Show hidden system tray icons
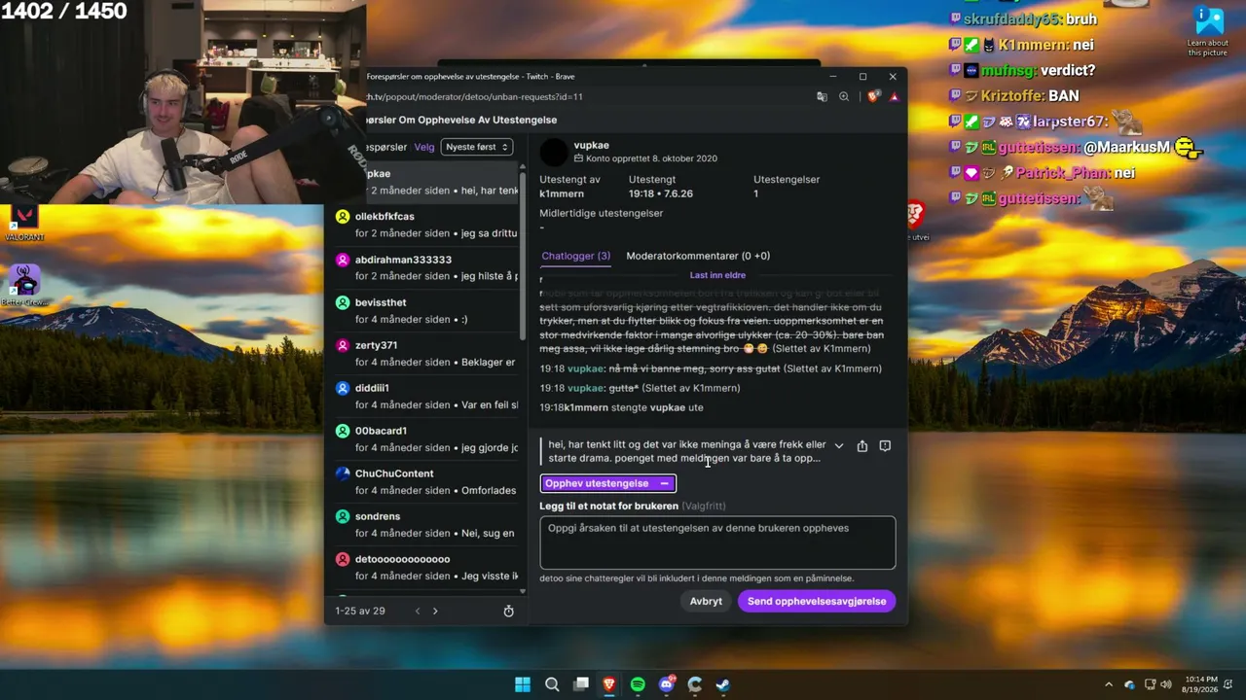The width and height of the screenshot is (1246, 700). pyautogui.click(x=1108, y=684)
